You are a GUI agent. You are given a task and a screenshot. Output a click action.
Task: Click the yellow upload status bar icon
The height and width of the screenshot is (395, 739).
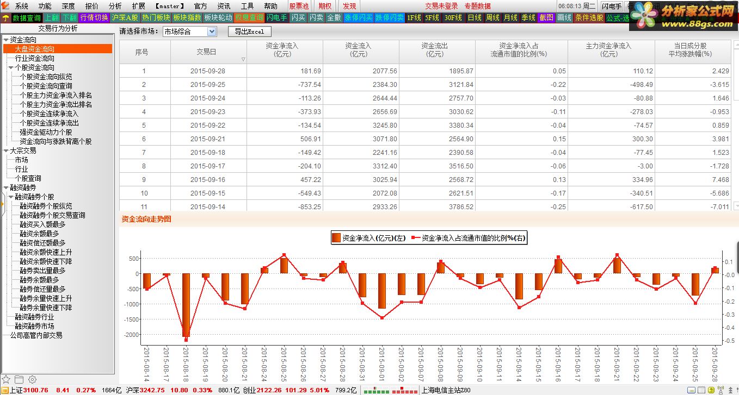pos(711,390)
